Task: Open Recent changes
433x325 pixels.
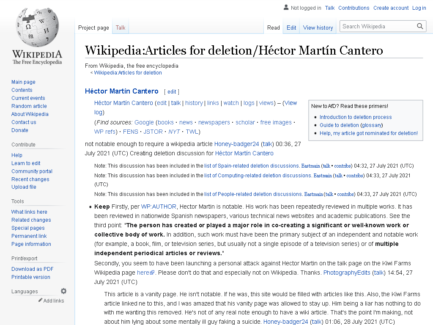Action: coord(30,179)
